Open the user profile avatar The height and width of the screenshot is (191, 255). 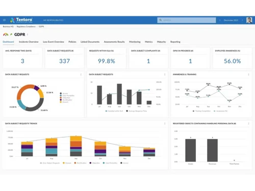coord(249,20)
